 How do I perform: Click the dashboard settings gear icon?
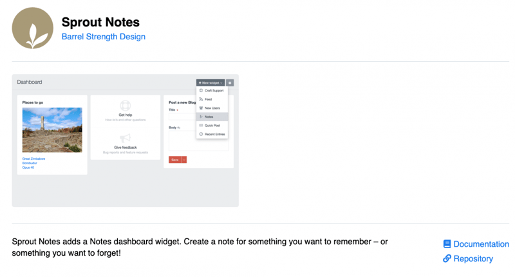coord(230,83)
